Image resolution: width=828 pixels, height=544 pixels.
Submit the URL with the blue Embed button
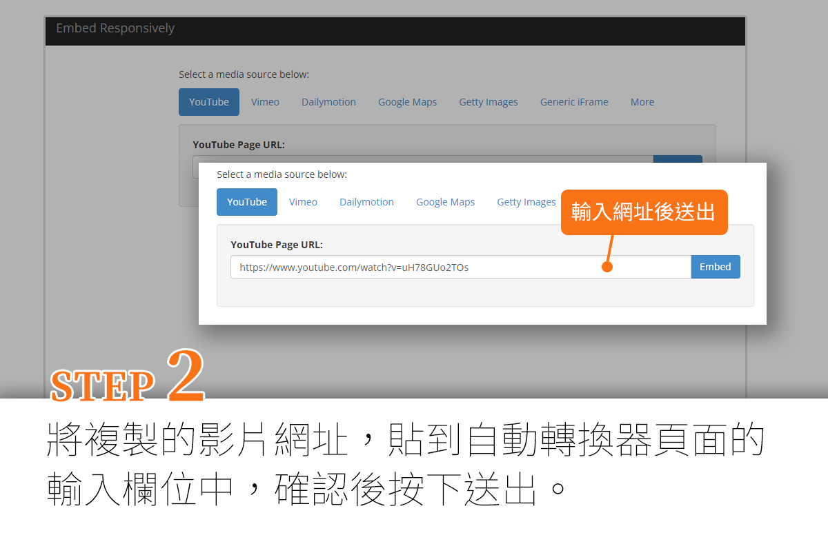click(x=716, y=267)
